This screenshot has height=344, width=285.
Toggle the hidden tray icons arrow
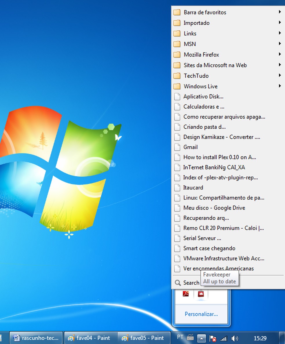point(202,338)
